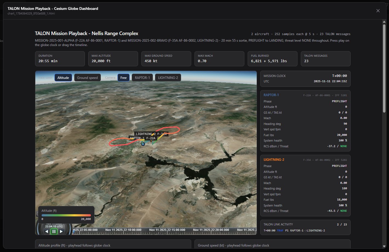389x252 pixels.
Task: Jump timeline to 22:20:00.000 mark
Action: 211,230
